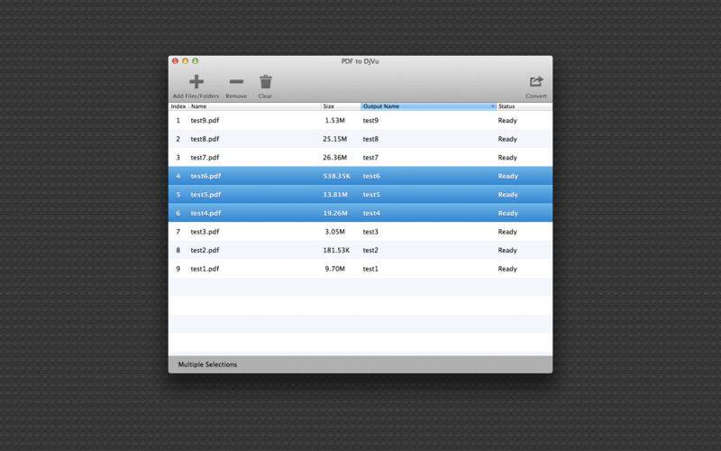The image size is (721, 451).
Task: Click output name test4
Action: tap(371, 213)
